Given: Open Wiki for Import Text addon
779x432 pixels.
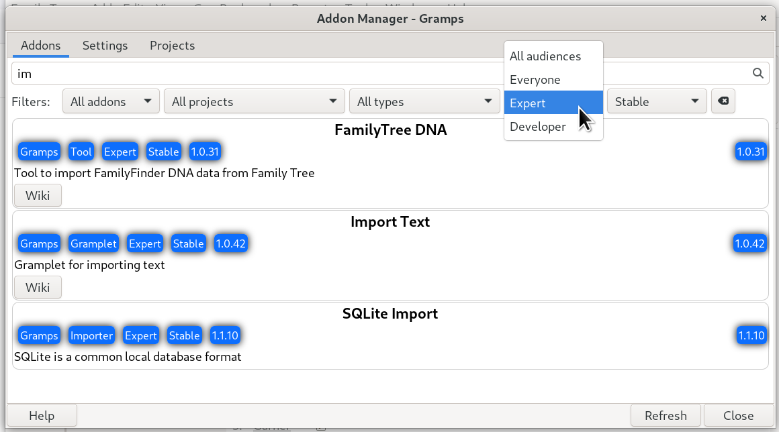Looking at the screenshot, I should 38,287.
